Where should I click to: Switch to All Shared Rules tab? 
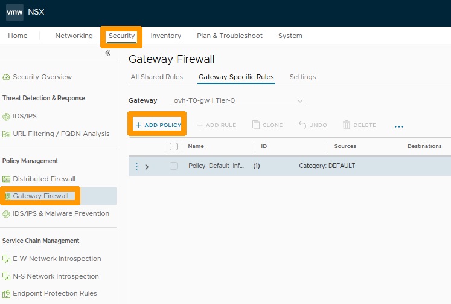point(157,77)
